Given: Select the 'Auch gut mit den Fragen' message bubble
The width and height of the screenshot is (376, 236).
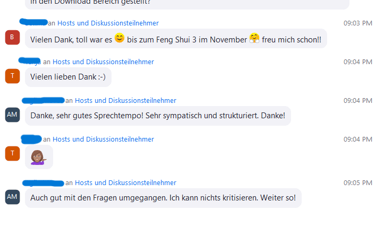Looking at the screenshot, I should tap(163, 198).
